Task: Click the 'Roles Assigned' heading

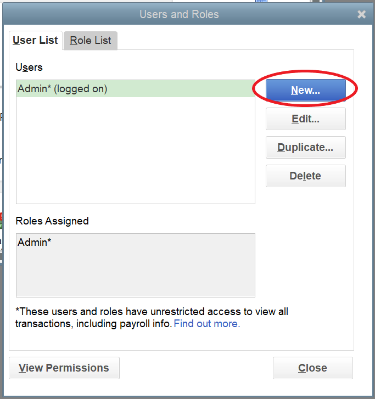Action: (x=52, y=221)
